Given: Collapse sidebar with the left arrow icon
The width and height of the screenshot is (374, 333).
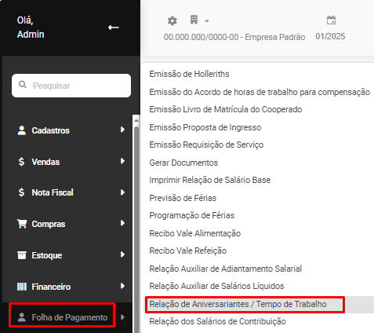Looking at the screenshot, I should click(114, 27).
